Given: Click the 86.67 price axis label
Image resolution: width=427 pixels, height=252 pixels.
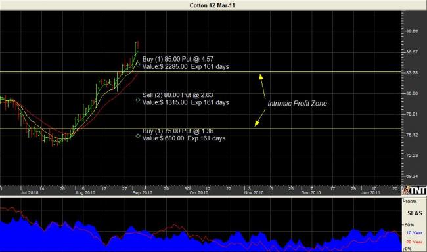Looking at the screenshot, I should tap(412, 52).
